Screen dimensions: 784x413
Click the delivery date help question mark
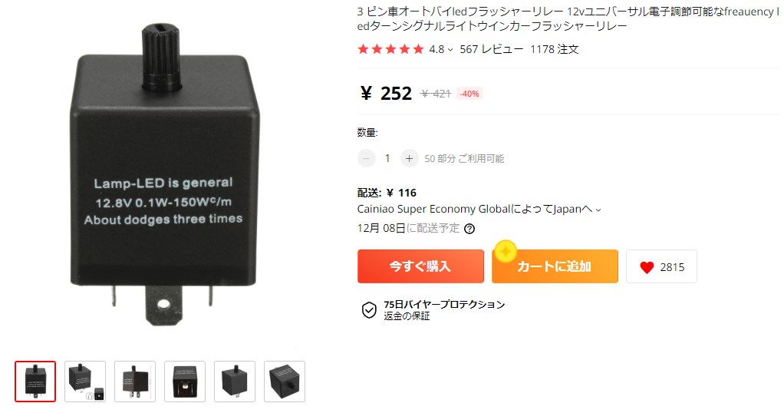coord(469,229)
